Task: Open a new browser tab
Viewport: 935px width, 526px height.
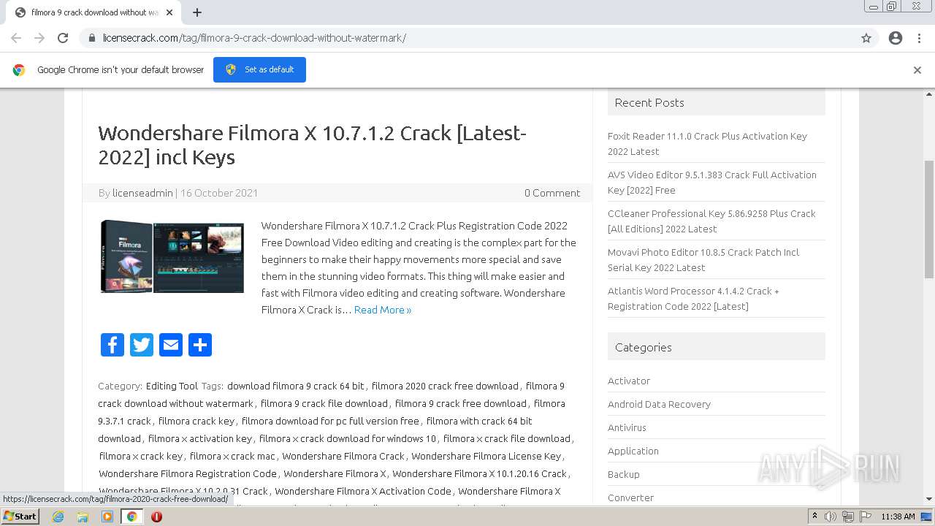Action: pyautogui.click(x=197, y=12)
